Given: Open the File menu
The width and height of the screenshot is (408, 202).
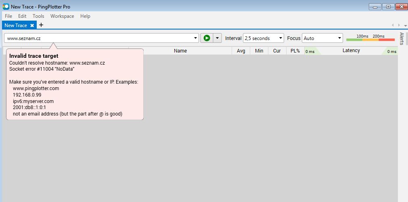Looking at the screenshot, I should coord(8,16).
